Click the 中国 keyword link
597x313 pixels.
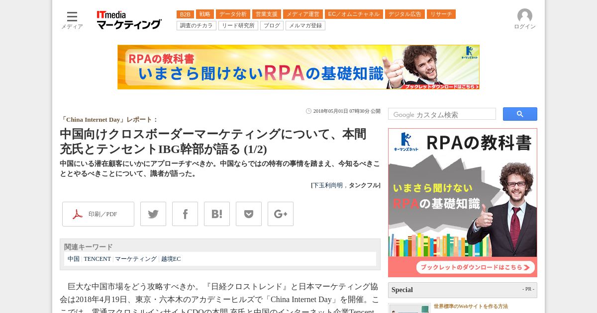(x=74, y=259)
